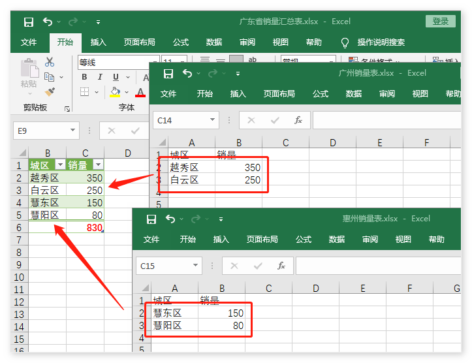
Task: Open Quick Access customize arrow in 惠州销量表 window
Action: pos(221,219)
